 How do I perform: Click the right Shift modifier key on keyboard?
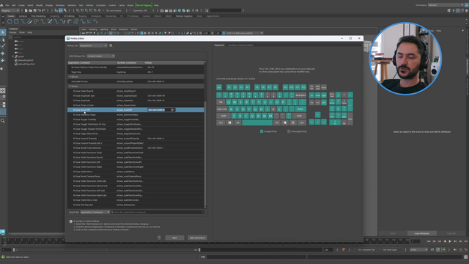[299, 116]
